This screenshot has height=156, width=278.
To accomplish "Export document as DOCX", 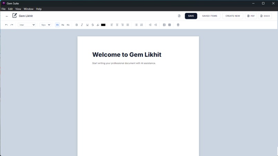I will coord(265,16).
